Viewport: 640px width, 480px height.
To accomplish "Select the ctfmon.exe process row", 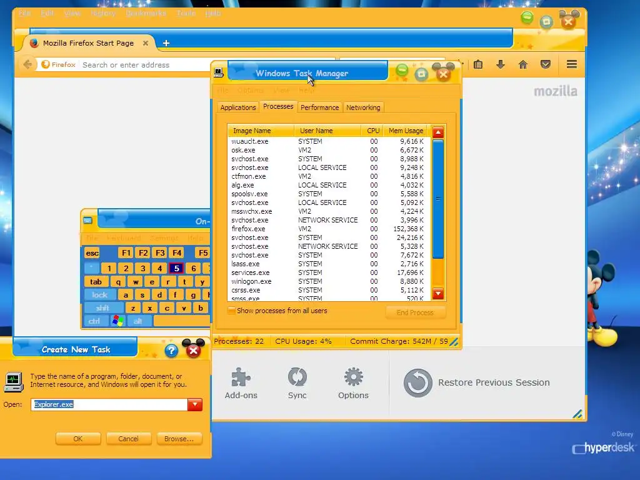I will pyautogui.click(x=327, y=176).
